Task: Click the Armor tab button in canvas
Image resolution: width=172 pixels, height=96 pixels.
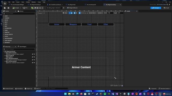Action: point(57,24)
